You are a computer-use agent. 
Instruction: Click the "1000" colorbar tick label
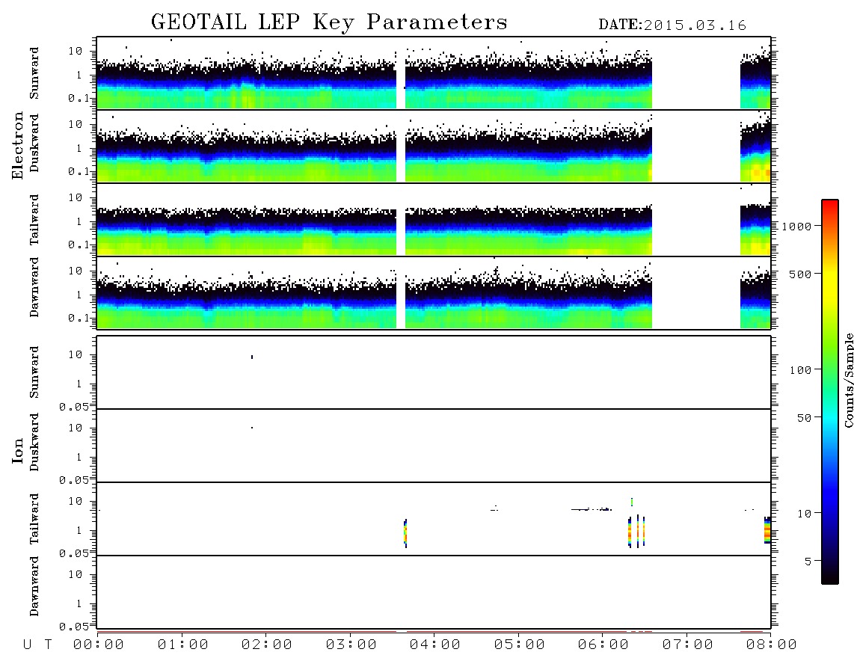(797, 226)
